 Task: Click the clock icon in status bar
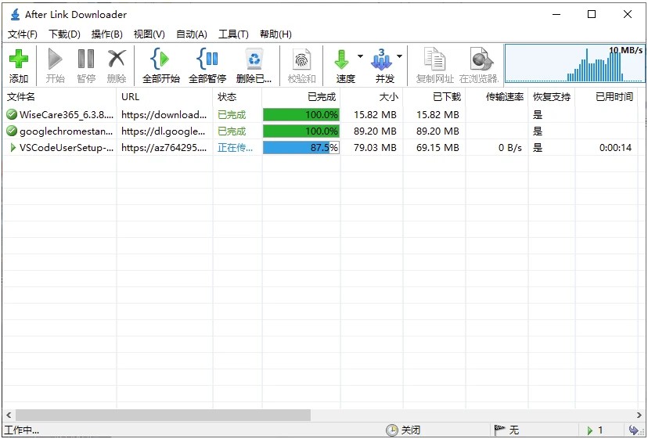391,430
